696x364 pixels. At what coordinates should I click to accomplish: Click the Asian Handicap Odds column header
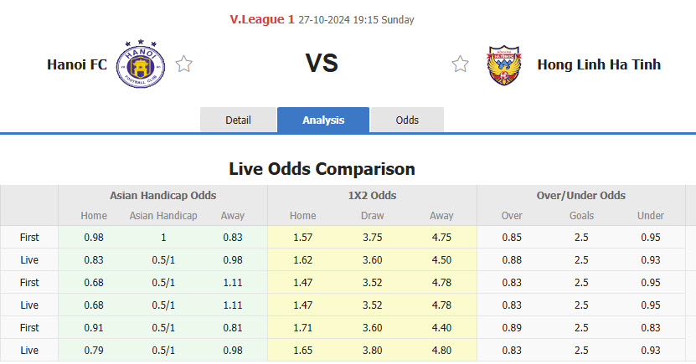[x=162, y=195]
